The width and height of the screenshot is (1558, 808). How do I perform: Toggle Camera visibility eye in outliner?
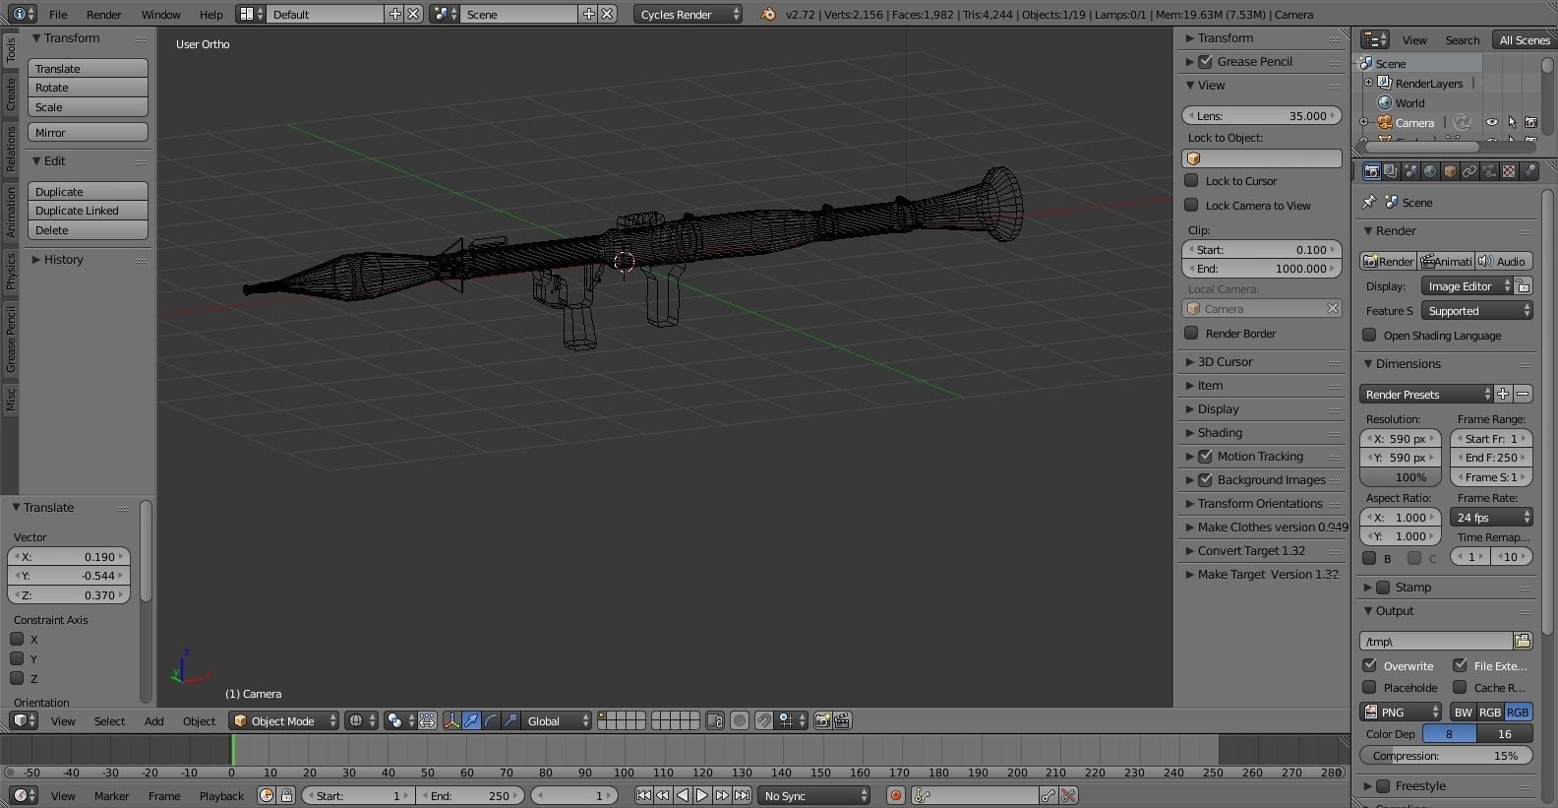point(1492,123)
